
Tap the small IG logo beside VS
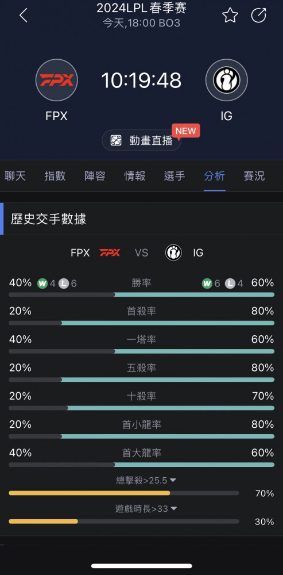(173, 252)
